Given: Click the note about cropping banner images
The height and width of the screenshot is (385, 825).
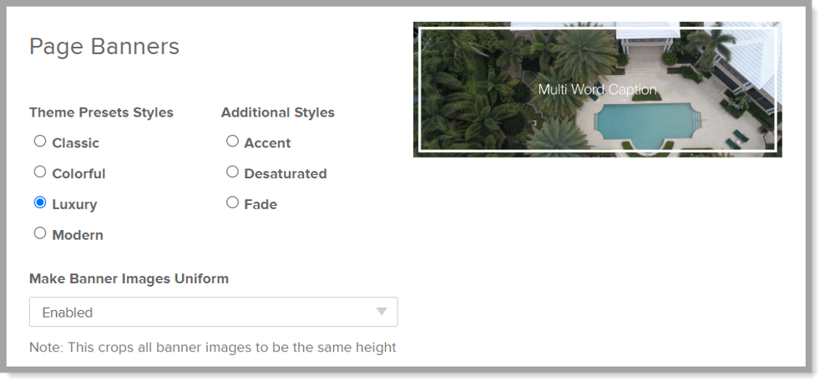Looking at the screenshot, I should pyautogui.click(x=213, y=347).
